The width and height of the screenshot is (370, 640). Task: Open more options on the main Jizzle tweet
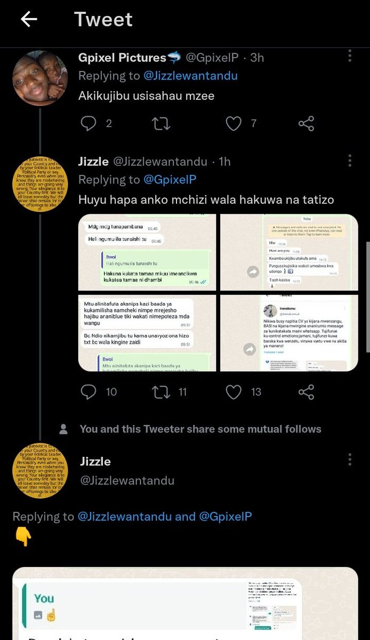[350, 460]
